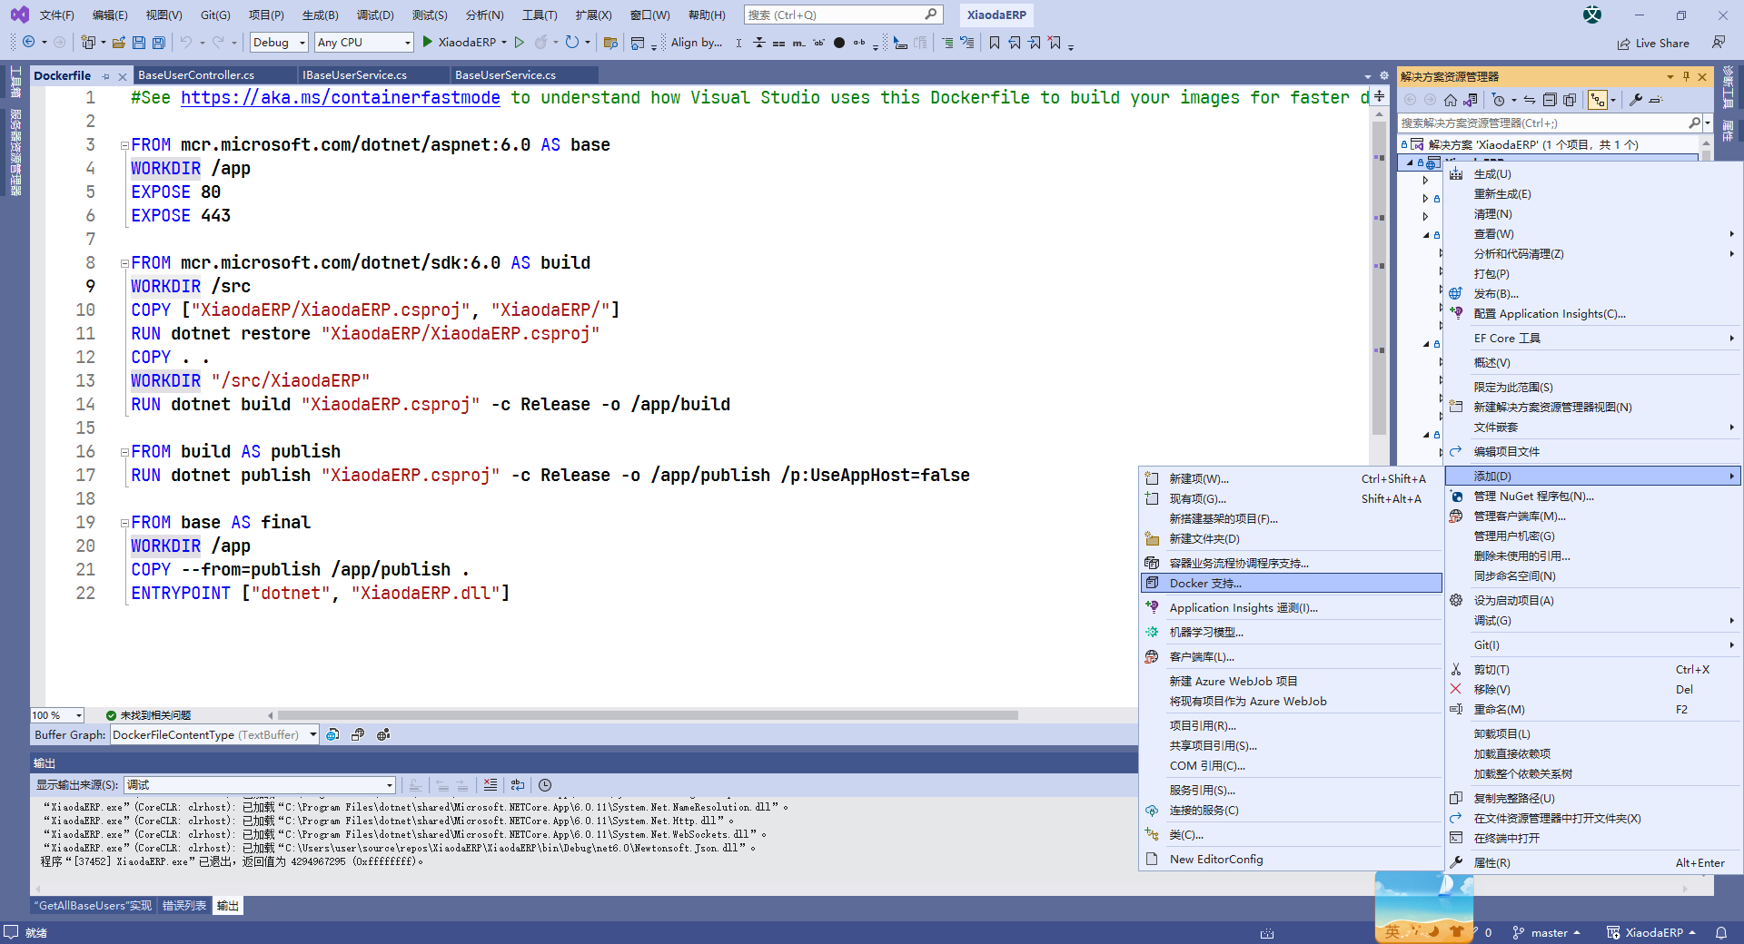1744x944 pixels.
Task: Click inside the Solution Explorer search box
Action: coord(1544,123)
